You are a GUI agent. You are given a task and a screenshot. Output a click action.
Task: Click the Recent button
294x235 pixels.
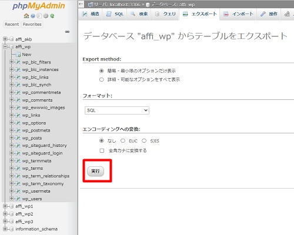click(x=12, y=24)
